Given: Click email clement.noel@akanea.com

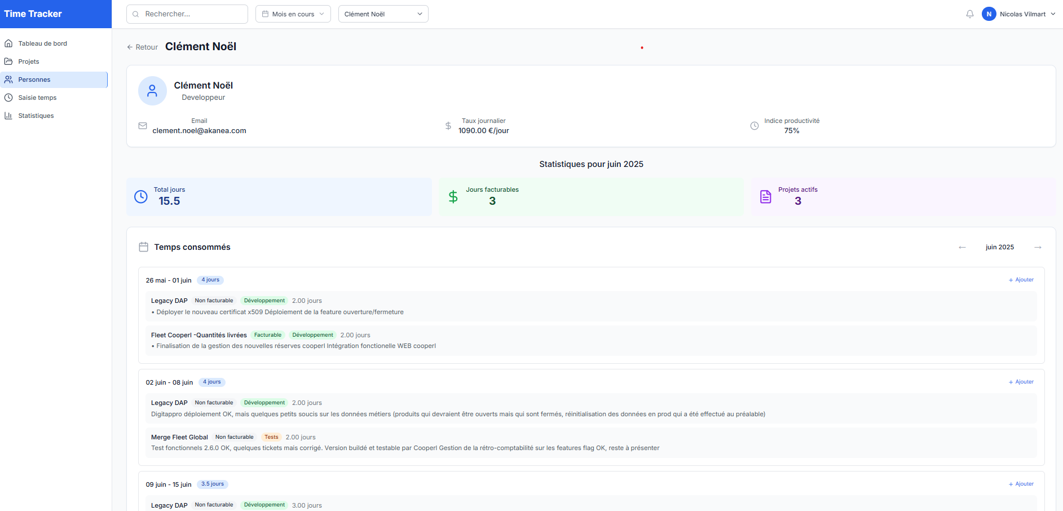Looking at the screenshot, I should coord(199,131).
